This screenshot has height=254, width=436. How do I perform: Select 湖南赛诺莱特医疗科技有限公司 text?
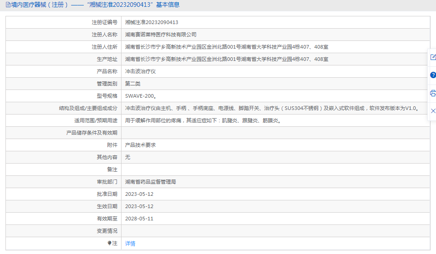point(161,35)
